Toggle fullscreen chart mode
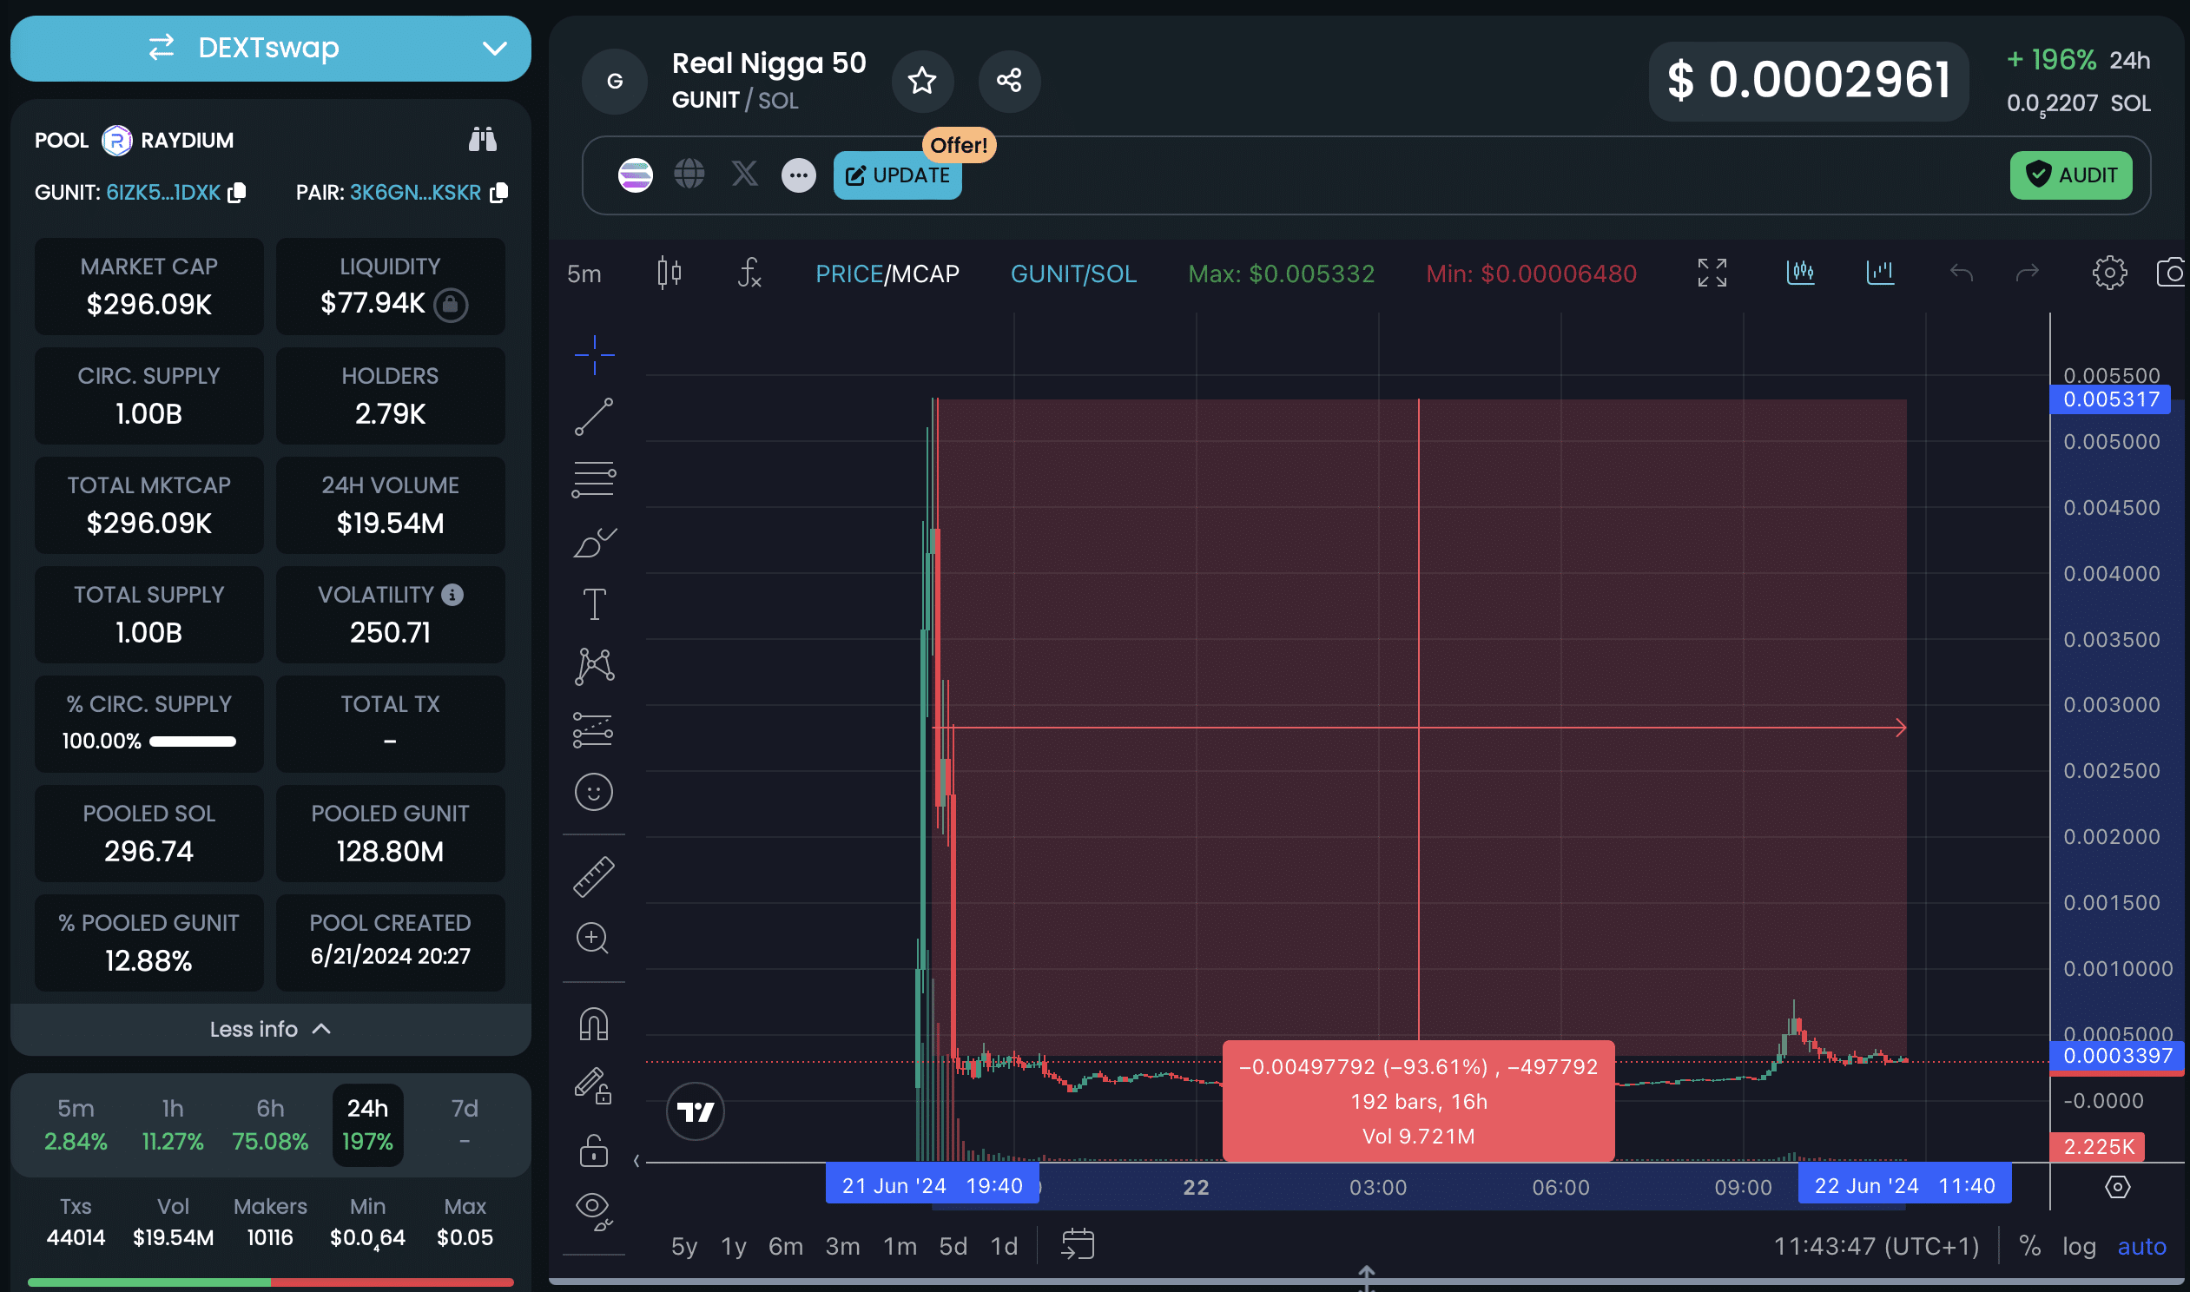Viewport: 2190px width, 1292px height. click(x=1712, y=274)
